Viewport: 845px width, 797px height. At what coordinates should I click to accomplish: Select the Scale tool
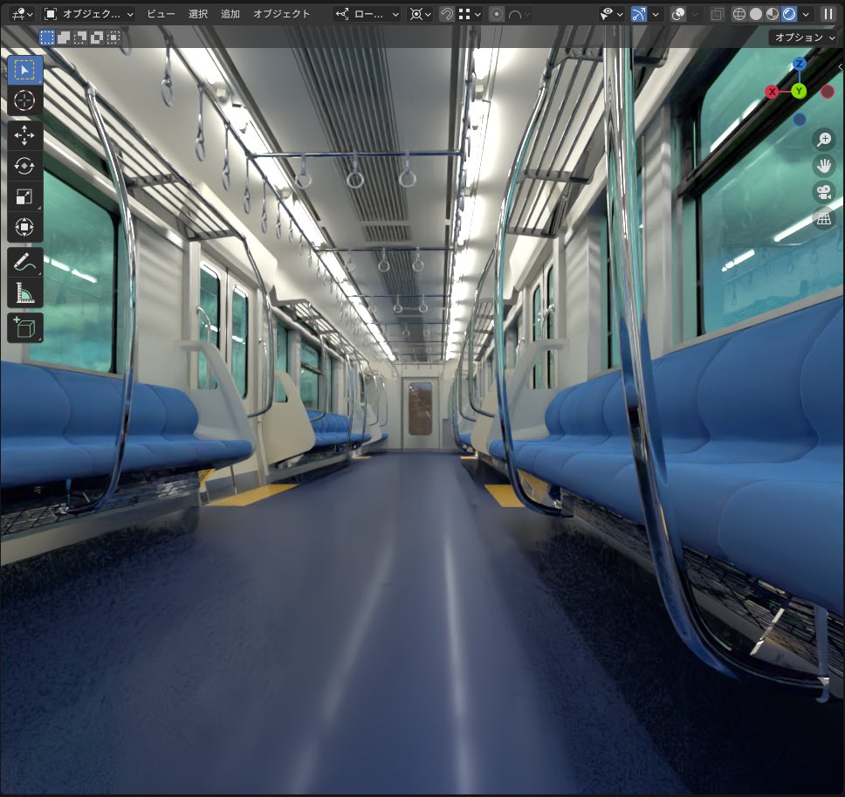24,196
